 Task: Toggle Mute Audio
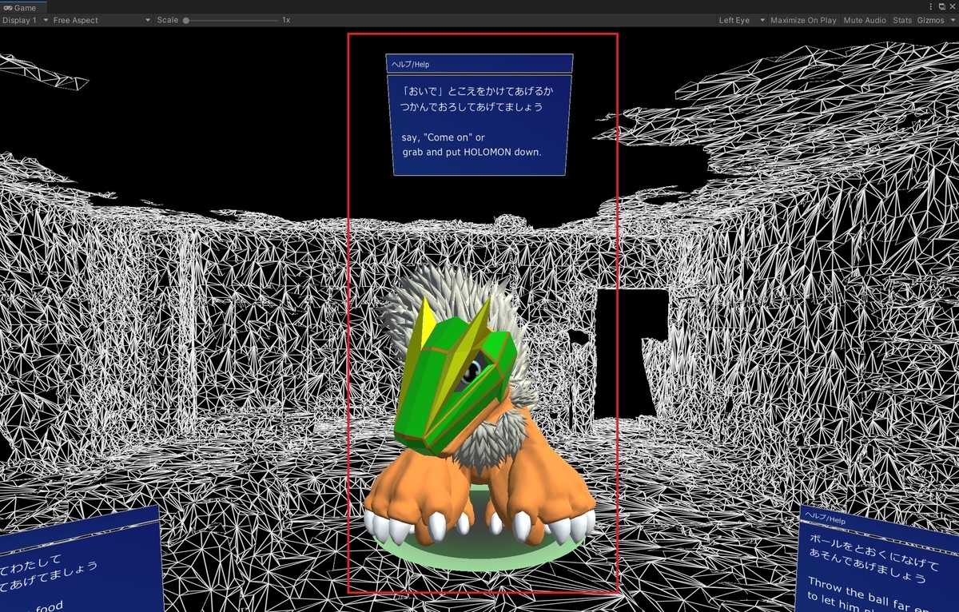coord(865,20)
